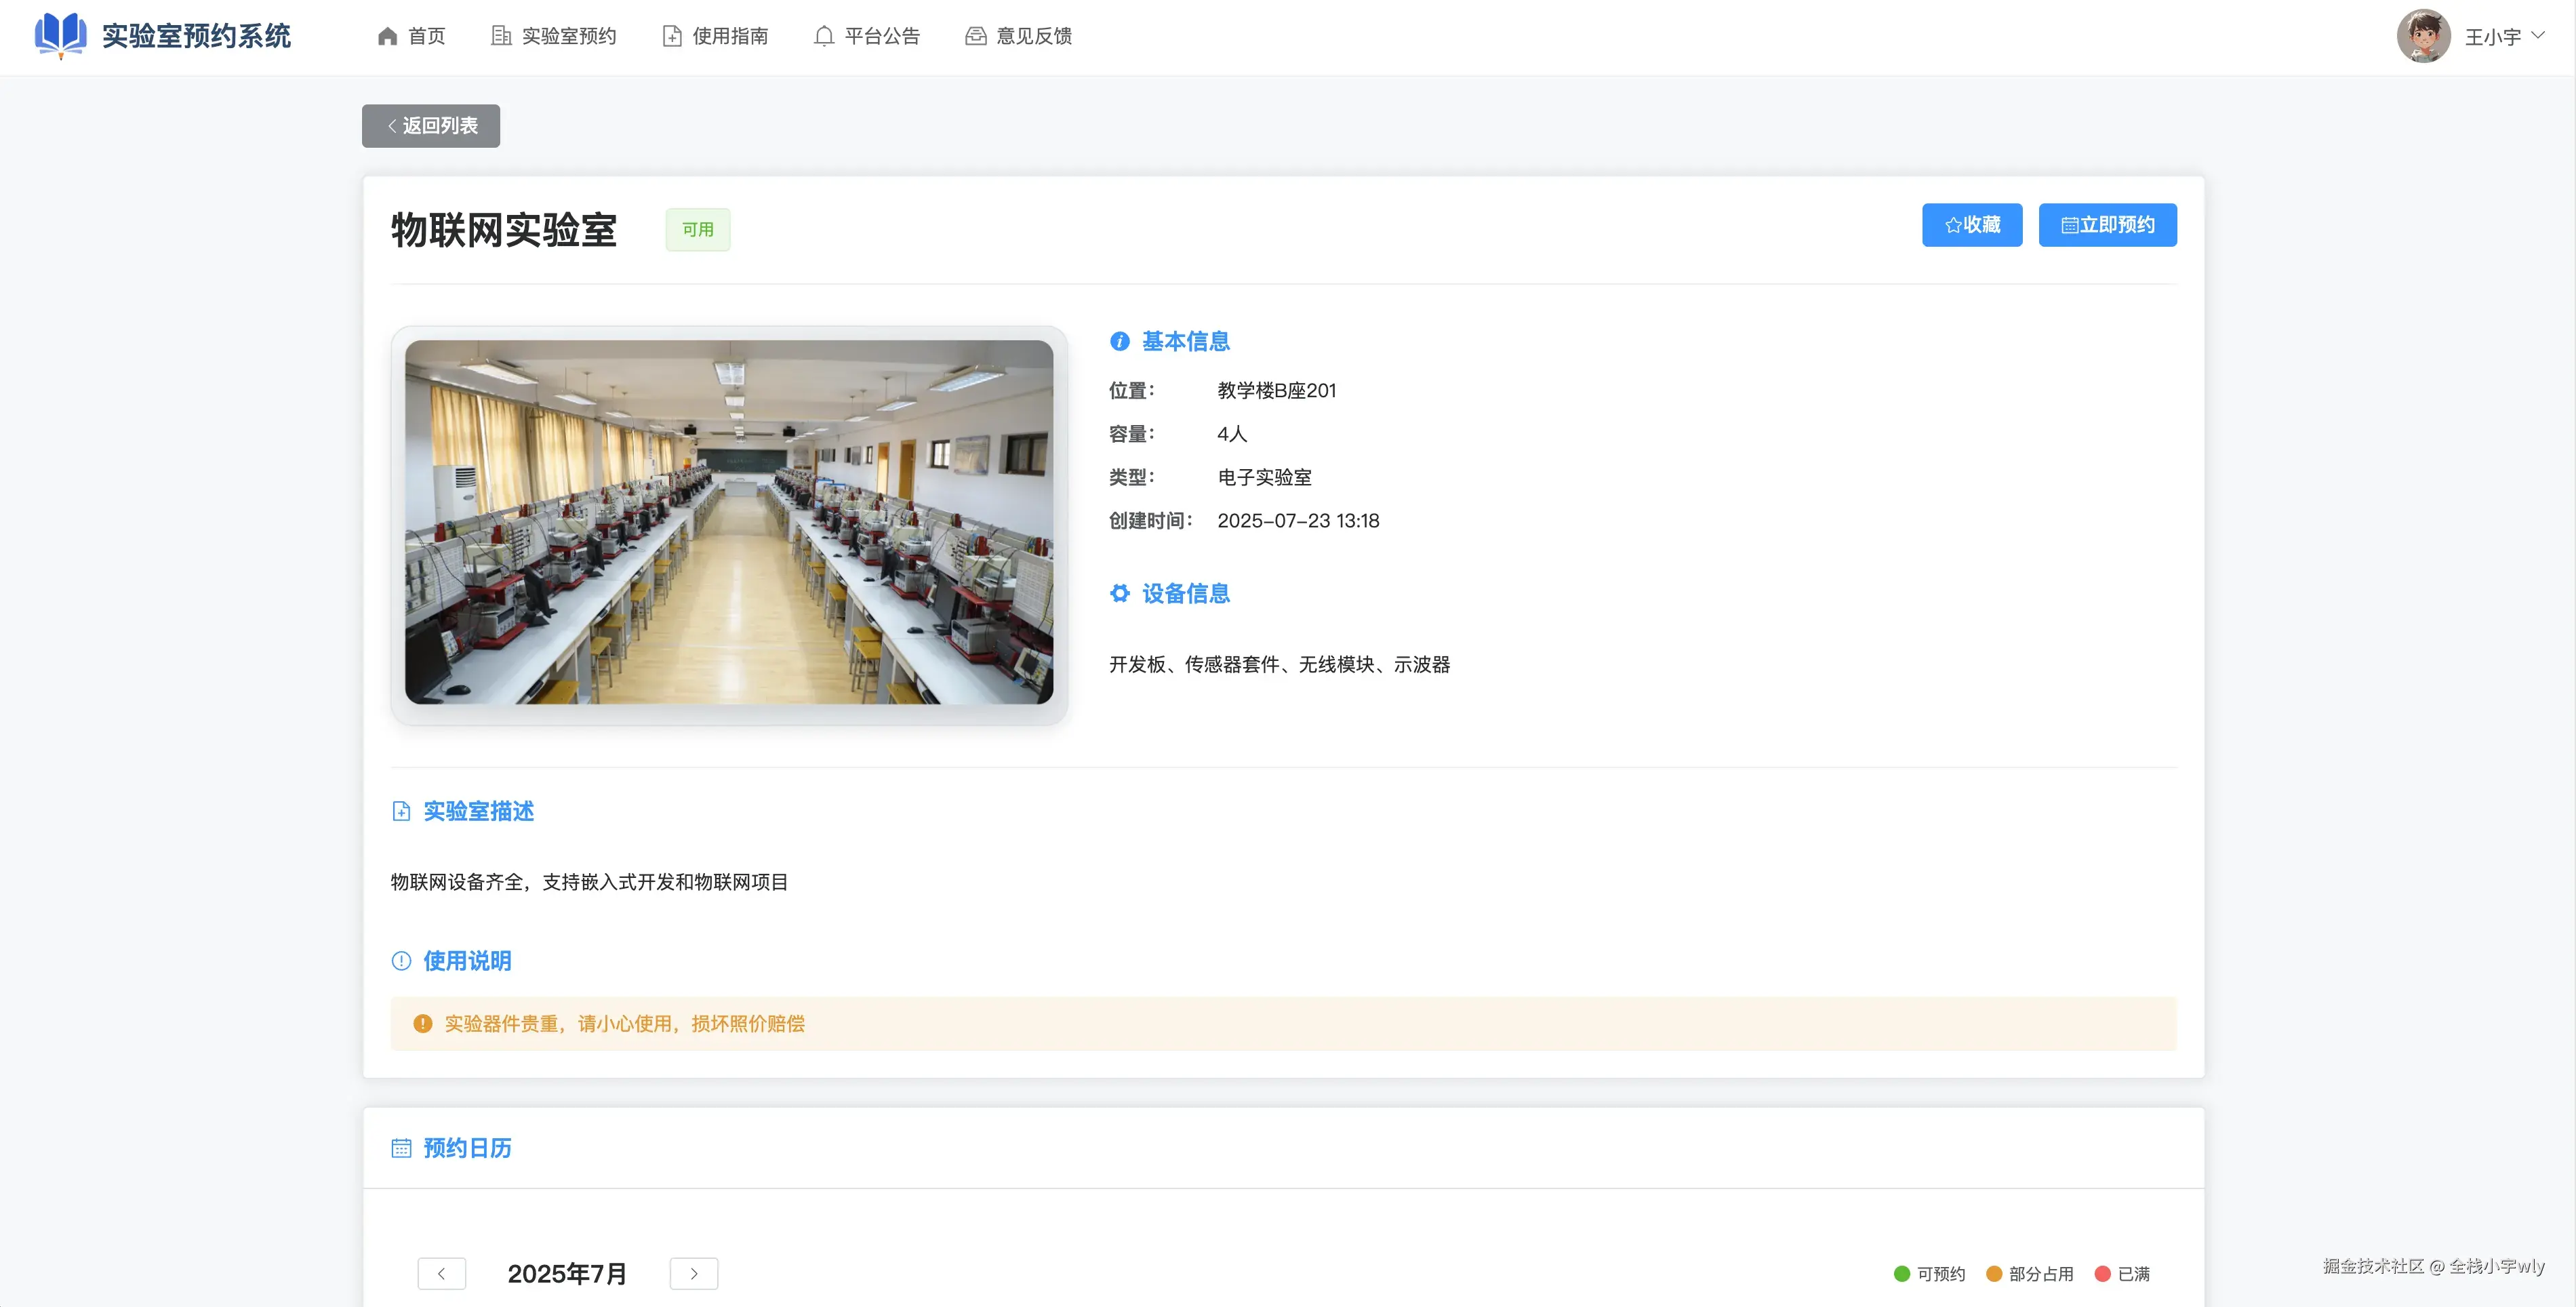Click the user avatar picture

2423,37
